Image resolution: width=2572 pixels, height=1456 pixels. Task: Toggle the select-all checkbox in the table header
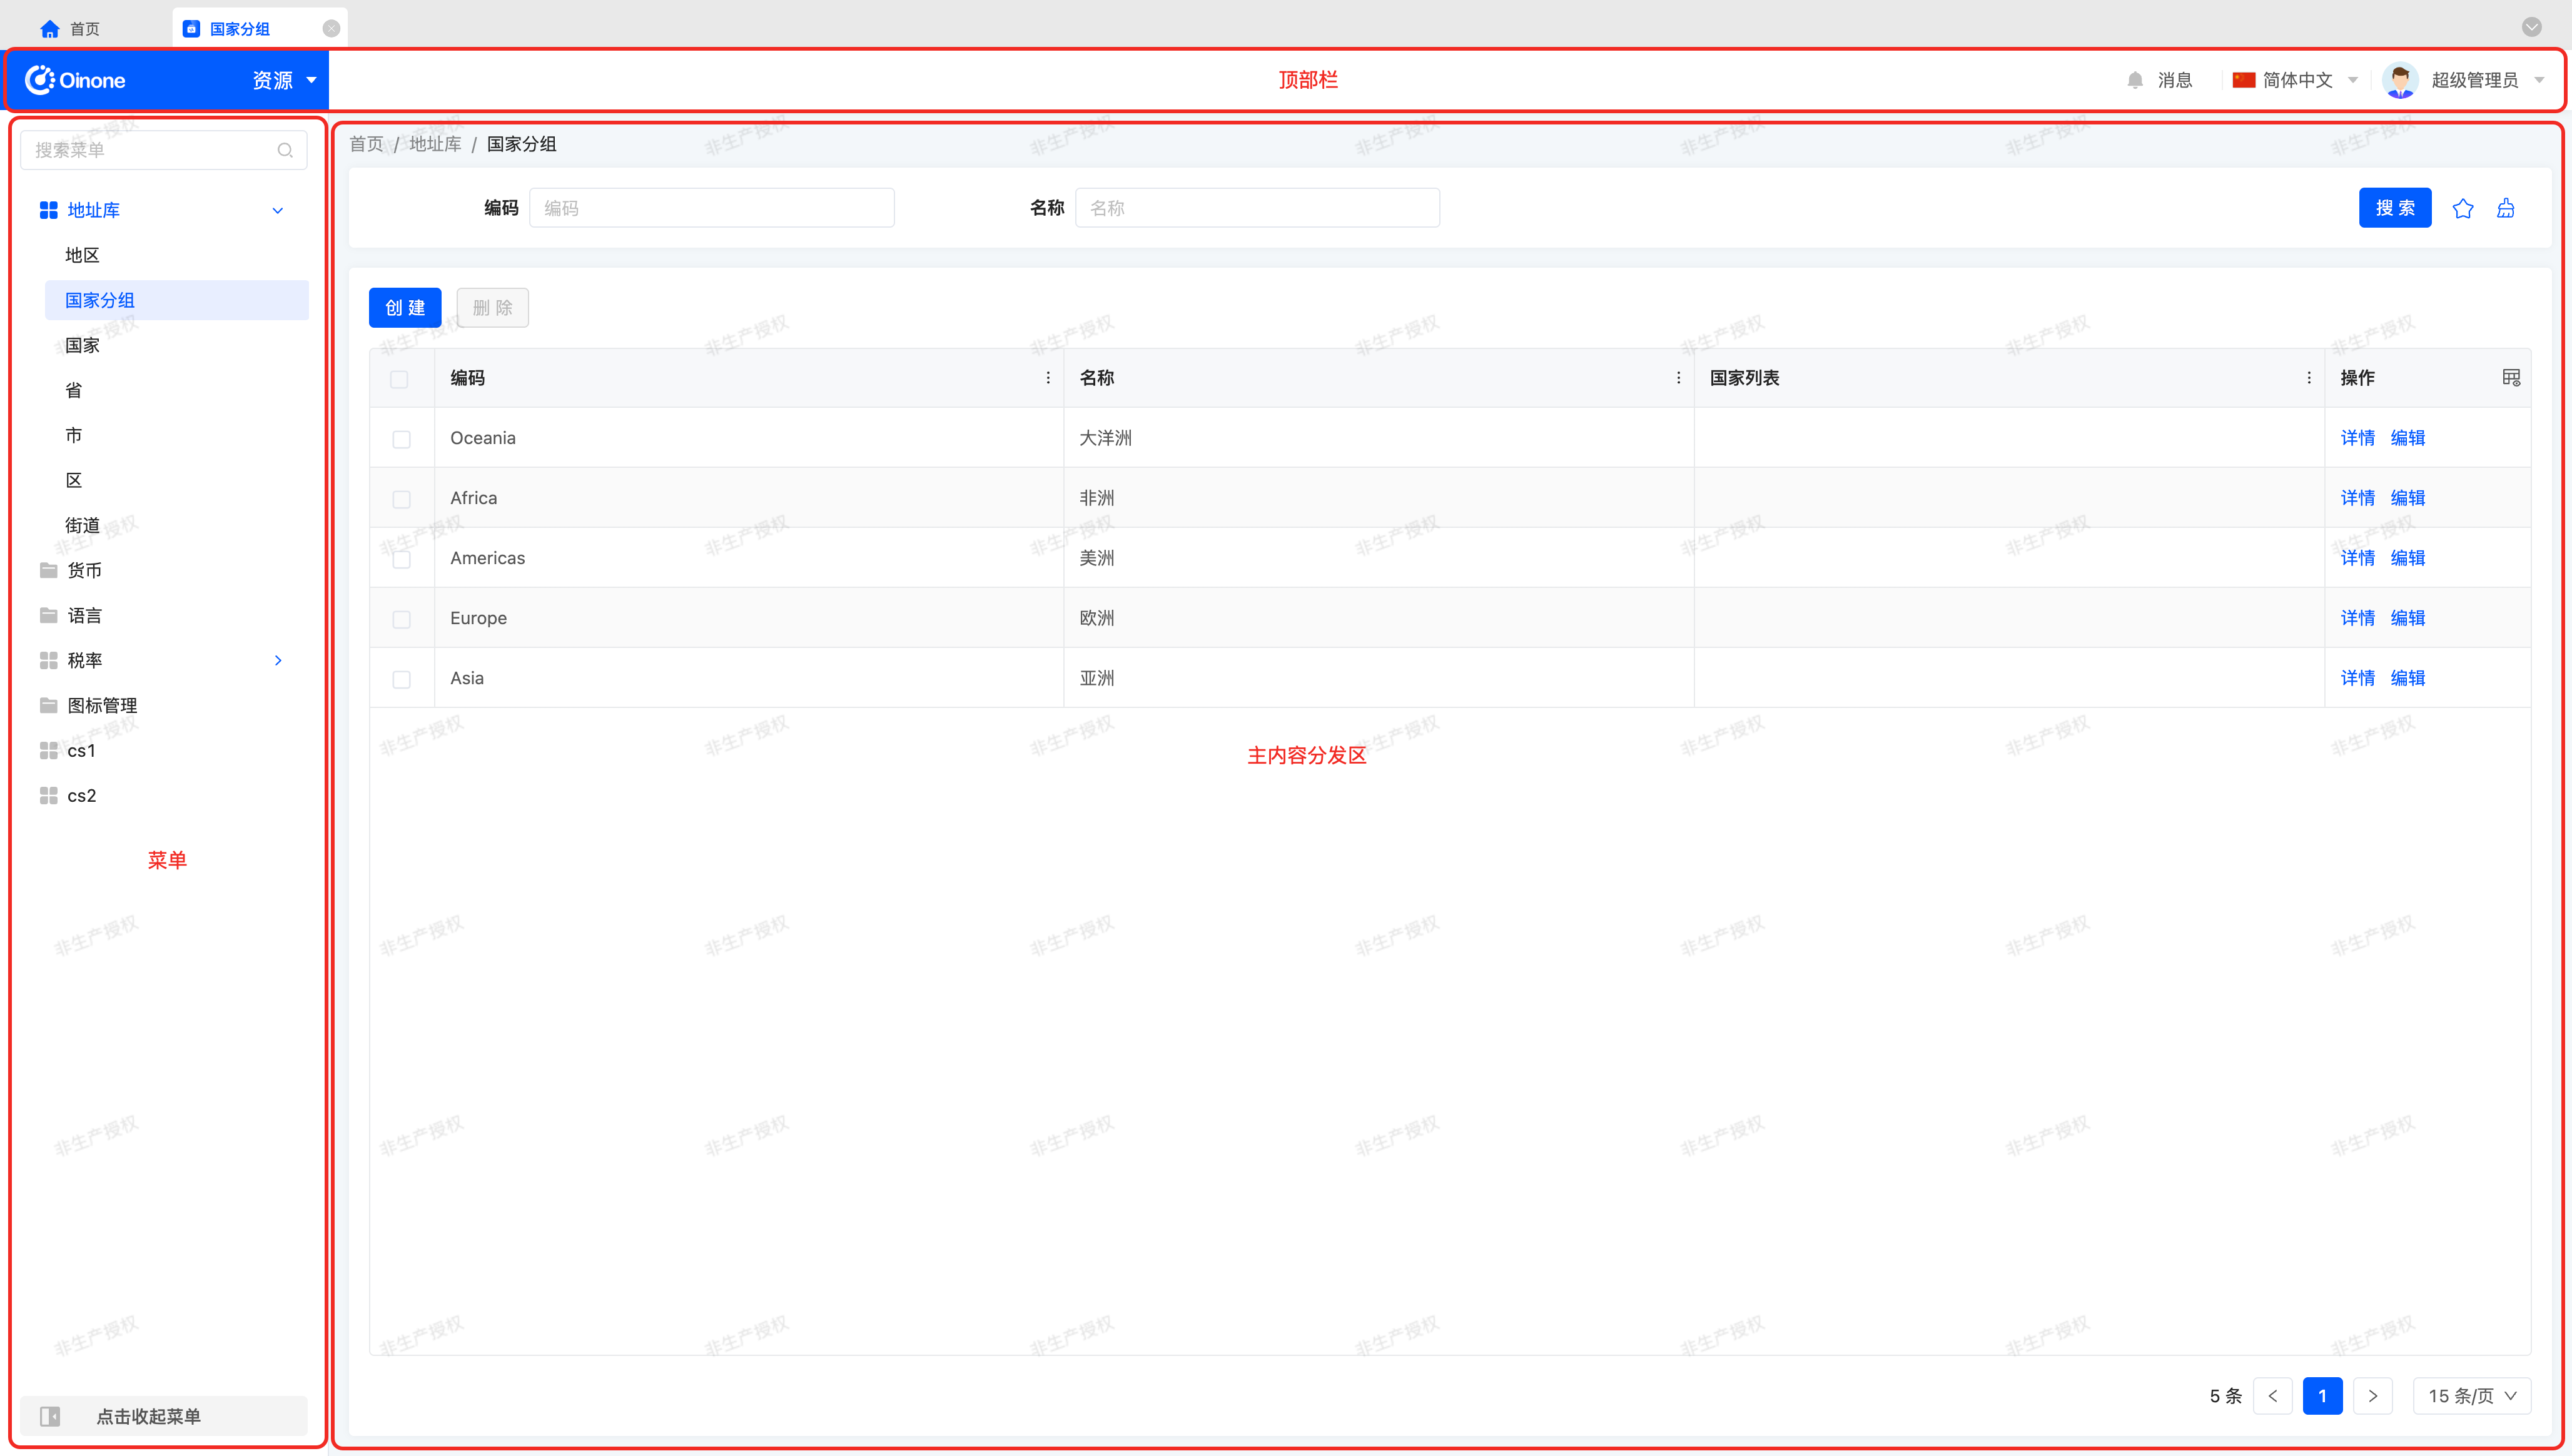399,379
